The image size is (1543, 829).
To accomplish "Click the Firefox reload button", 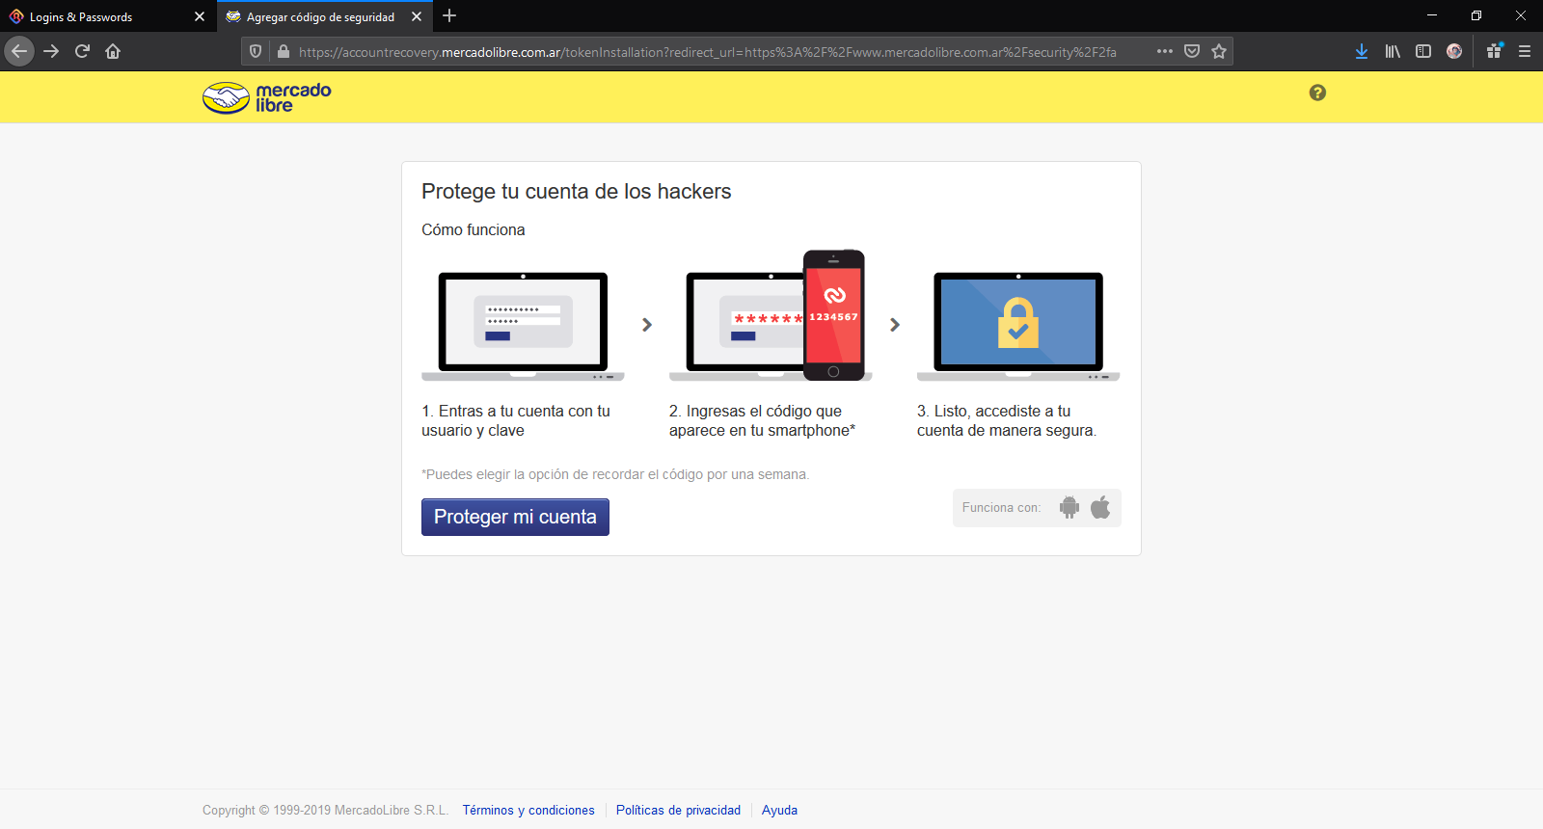I will click(x=82, y=51).
